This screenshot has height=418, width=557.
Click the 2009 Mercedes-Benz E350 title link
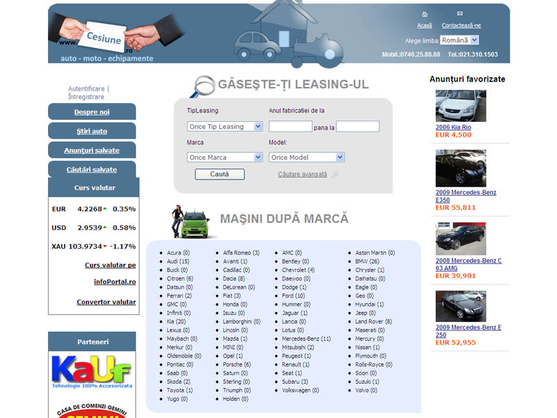click(x=466, y=196)
